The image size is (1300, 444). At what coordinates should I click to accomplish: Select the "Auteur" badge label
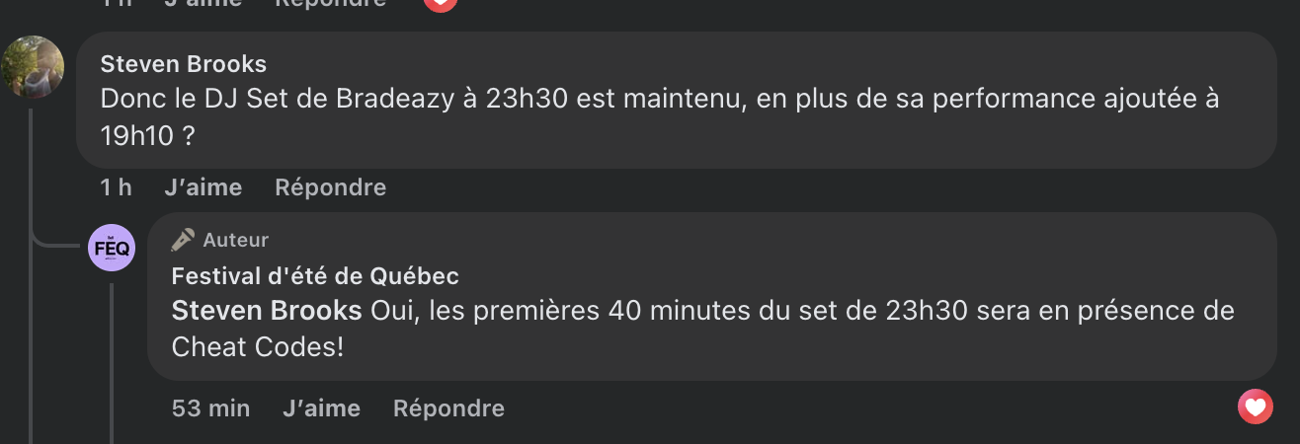coord(236,240)
